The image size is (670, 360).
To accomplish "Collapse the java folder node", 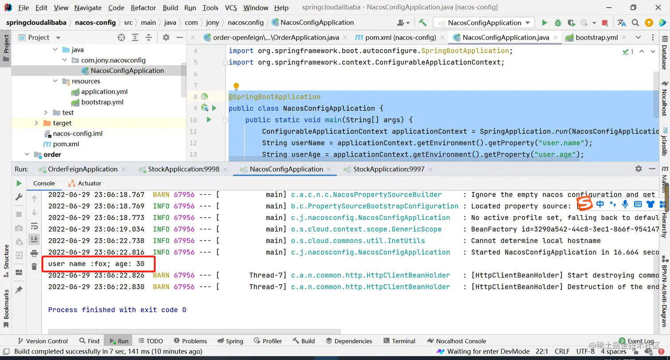I will [55, 50].
